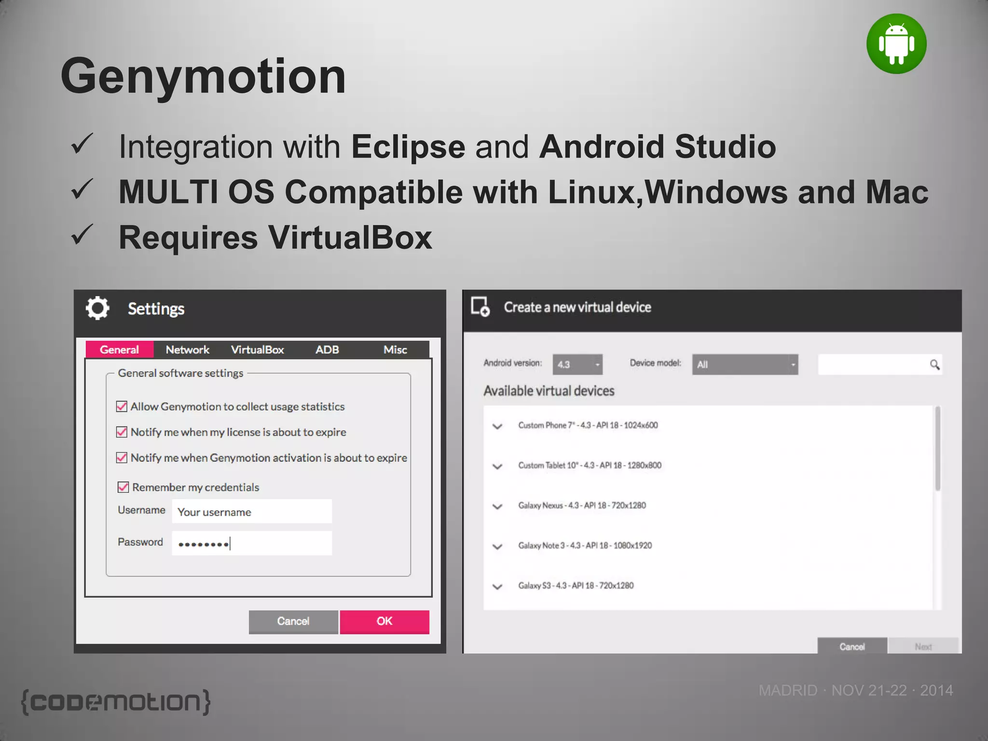Select Galaxy Note 3 - 4.3 - API 18 - 1080x1920 text
This screenshot has width=988, height=741.
tap(585, 545)
